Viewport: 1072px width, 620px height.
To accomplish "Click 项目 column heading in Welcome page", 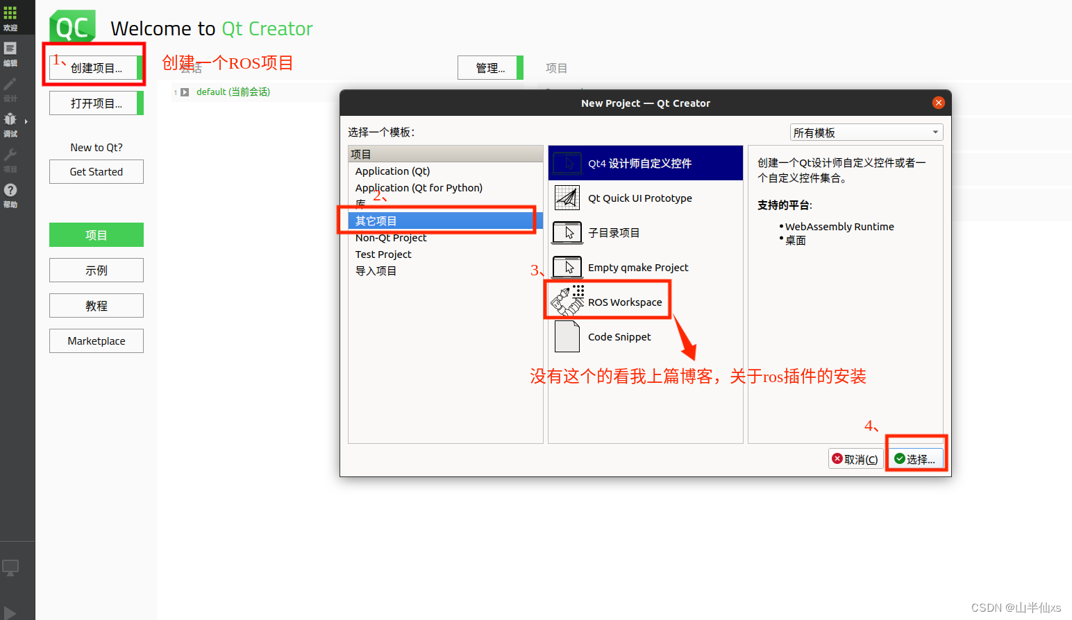I will coord(557,68).
